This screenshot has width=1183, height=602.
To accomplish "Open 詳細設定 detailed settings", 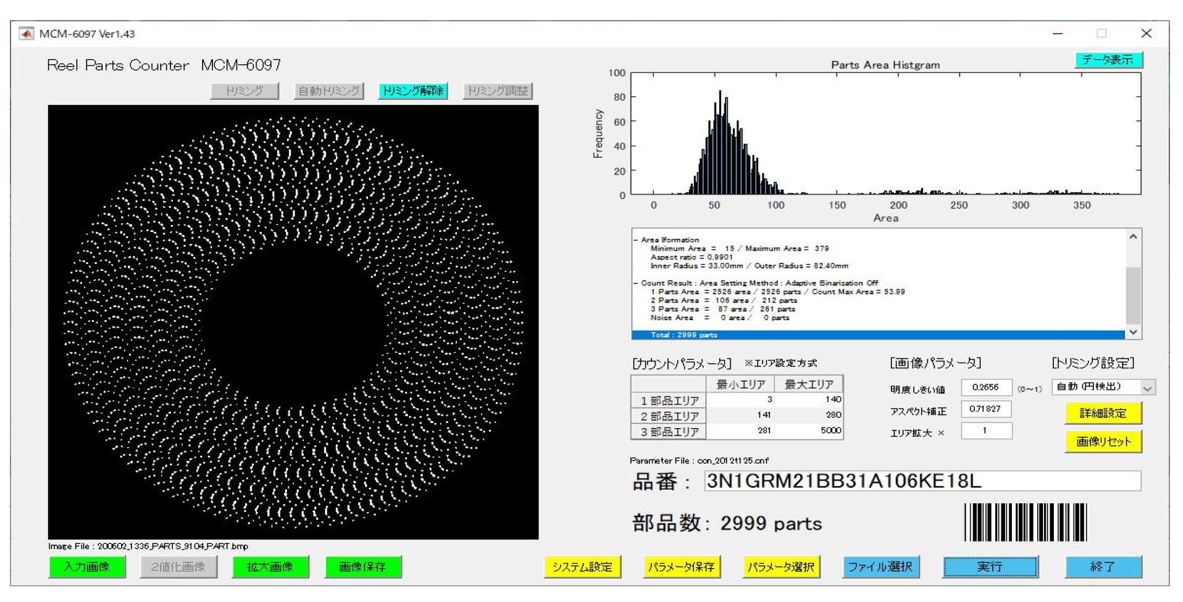I will tap(1103, 413).
